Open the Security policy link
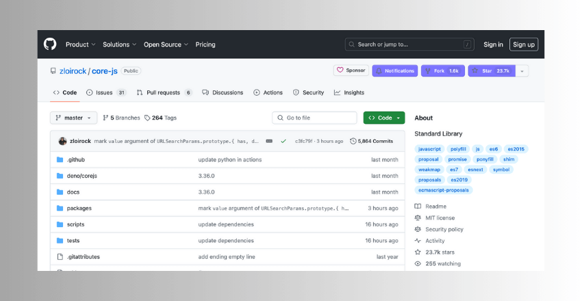The image size is (582, 301). point(440,229)
